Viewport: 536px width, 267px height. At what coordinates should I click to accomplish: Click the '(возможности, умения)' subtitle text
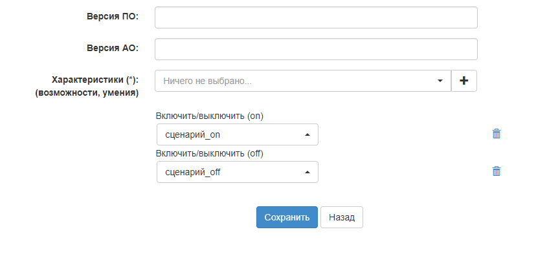point(96,93)
